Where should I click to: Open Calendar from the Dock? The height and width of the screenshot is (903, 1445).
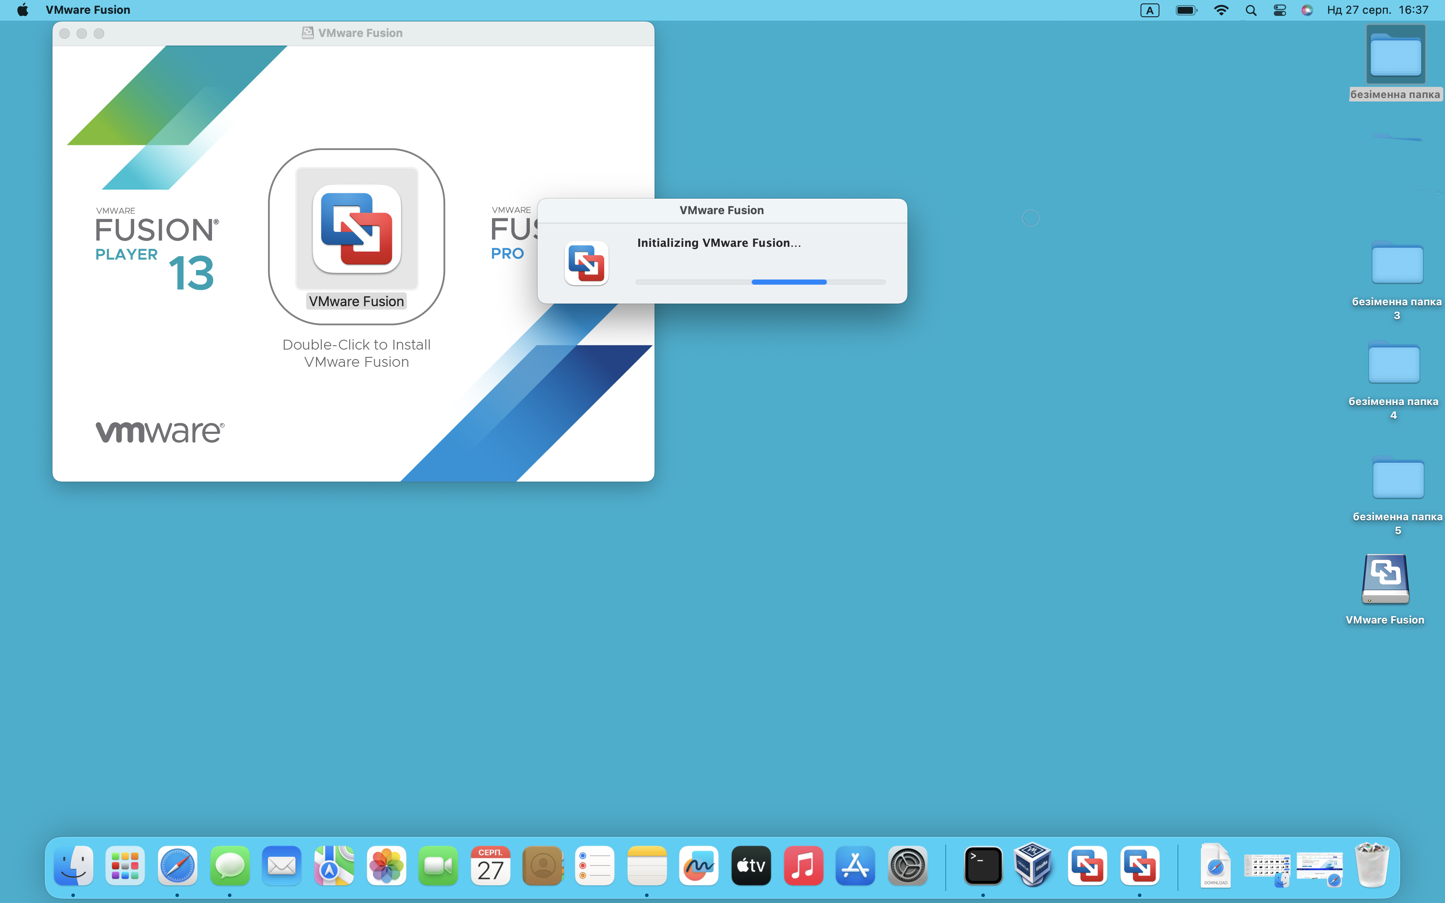[x=490, y=865]
